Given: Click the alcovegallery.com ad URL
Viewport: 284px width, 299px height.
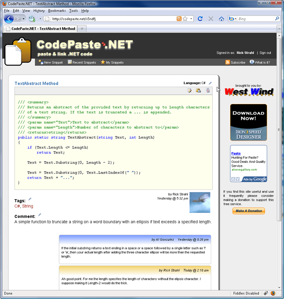Looking at the screenshot, I should (x=244, y=169).
